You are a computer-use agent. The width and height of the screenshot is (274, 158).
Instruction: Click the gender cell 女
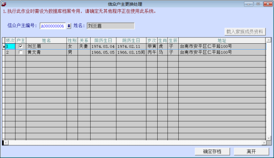pos(72,46)
